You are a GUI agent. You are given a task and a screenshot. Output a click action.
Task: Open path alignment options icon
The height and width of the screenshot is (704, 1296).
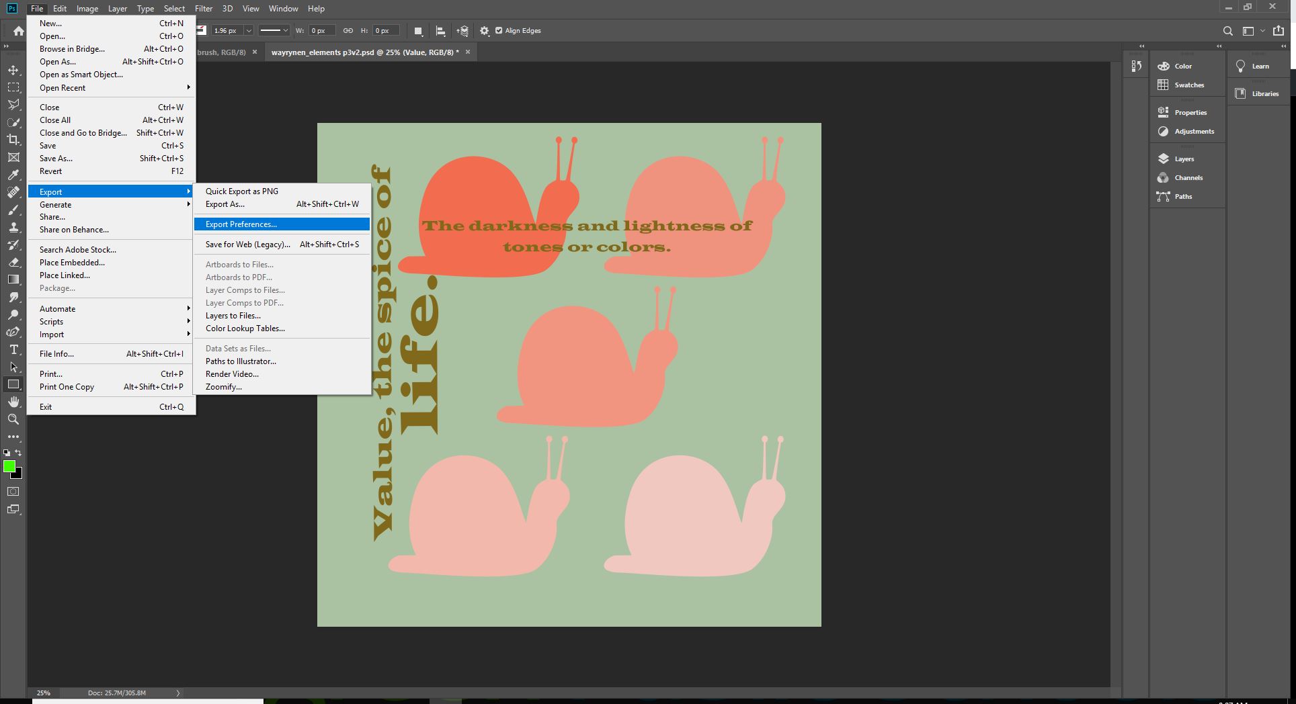(x=440, y=31)
